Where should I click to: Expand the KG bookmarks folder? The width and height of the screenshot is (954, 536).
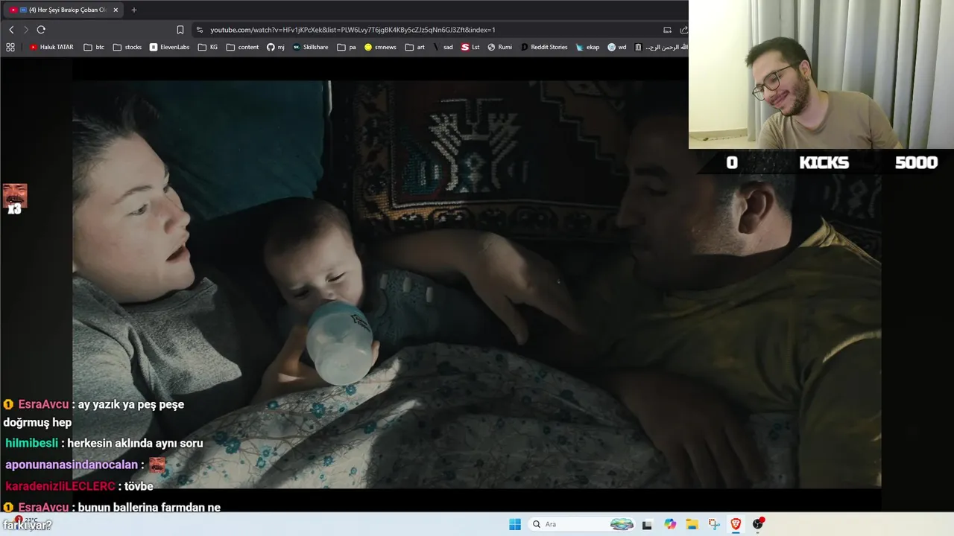pyautogui.click(x=208, y=47)
